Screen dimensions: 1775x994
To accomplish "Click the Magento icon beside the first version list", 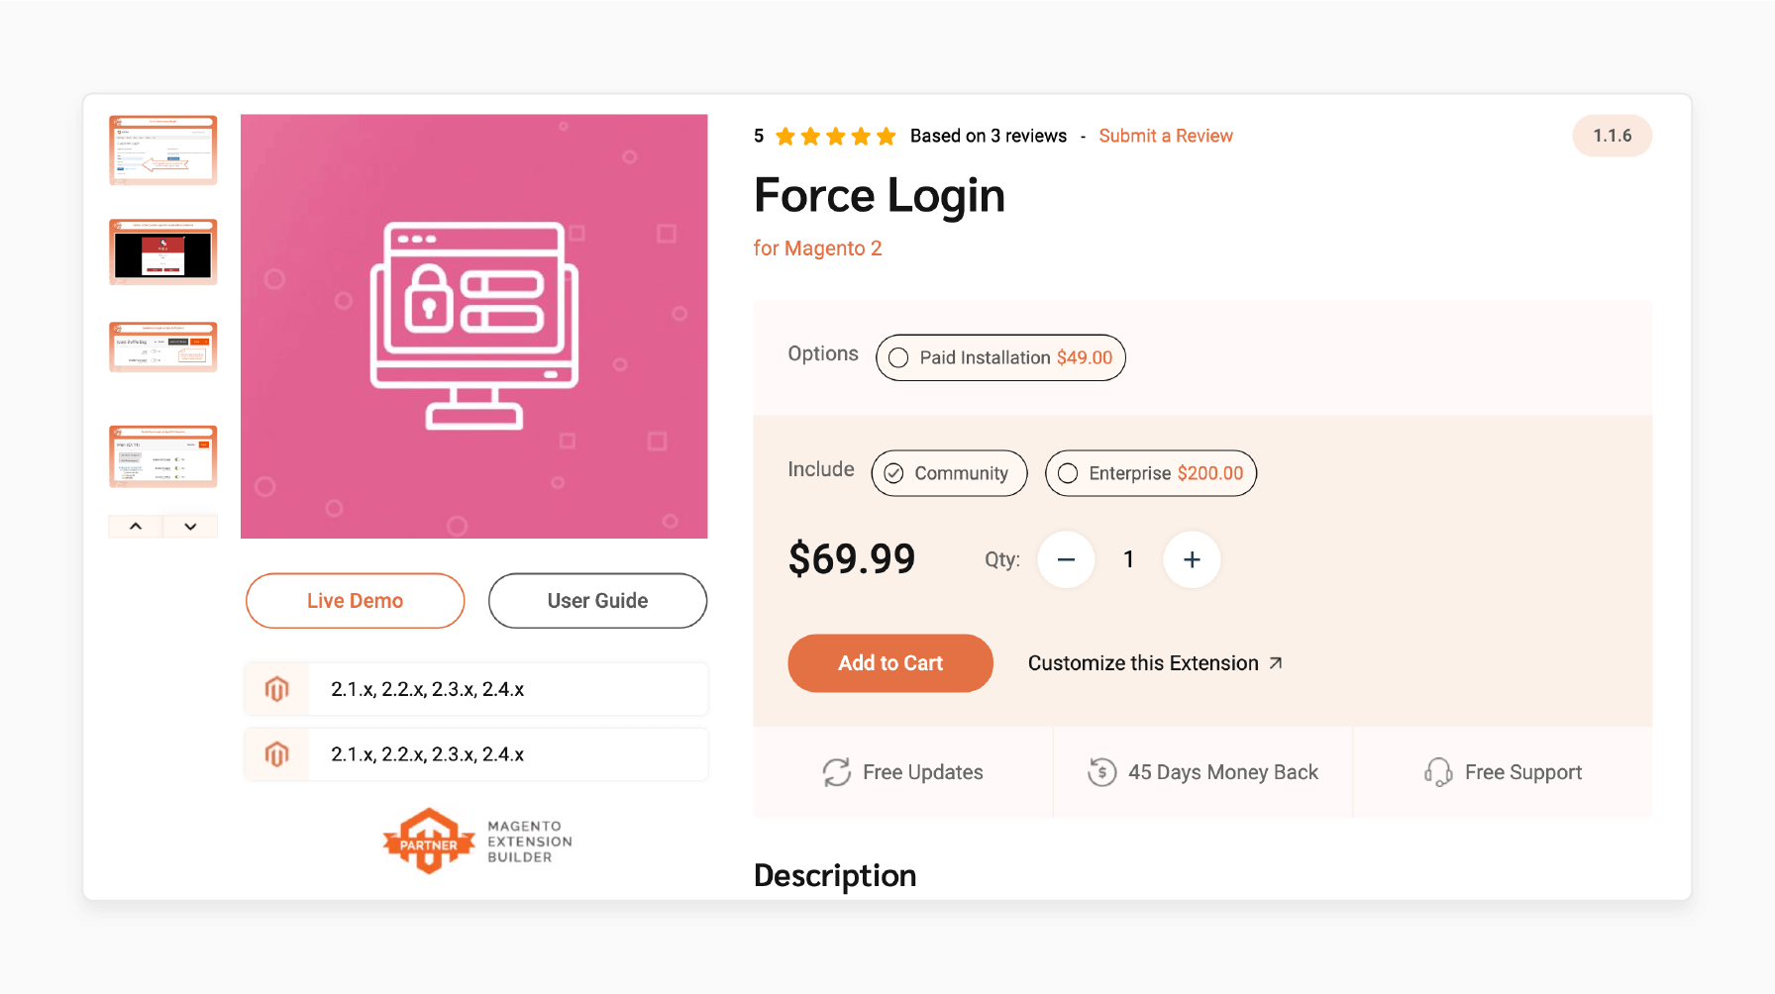I will pos(277,688).
